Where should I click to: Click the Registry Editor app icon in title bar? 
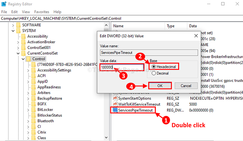[x=4, y=4]
